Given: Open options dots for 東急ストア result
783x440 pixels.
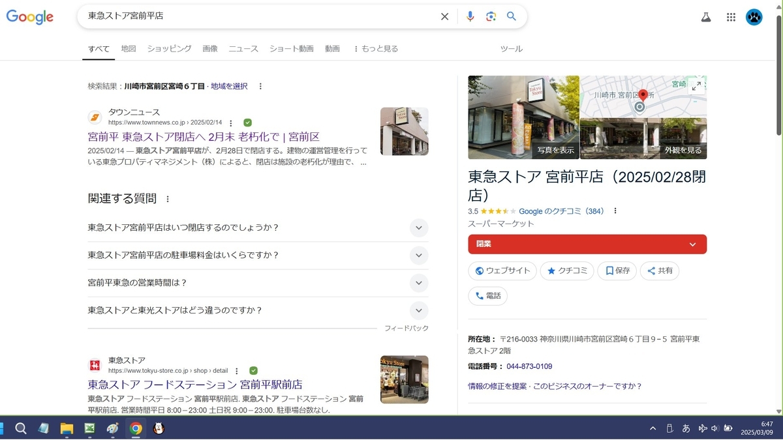Looking at the screenshot, I should 236,370.
